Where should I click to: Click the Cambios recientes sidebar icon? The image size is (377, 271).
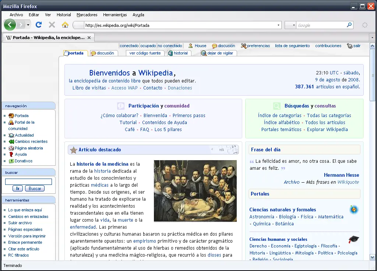coord(11,141)
